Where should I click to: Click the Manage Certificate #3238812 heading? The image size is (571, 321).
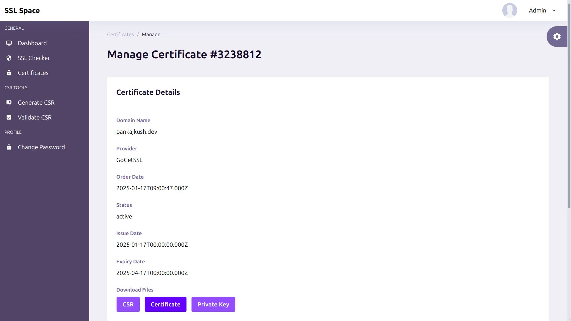184,54
